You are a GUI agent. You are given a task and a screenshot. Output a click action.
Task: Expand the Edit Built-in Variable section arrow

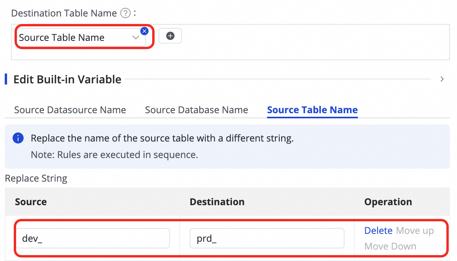442,79
